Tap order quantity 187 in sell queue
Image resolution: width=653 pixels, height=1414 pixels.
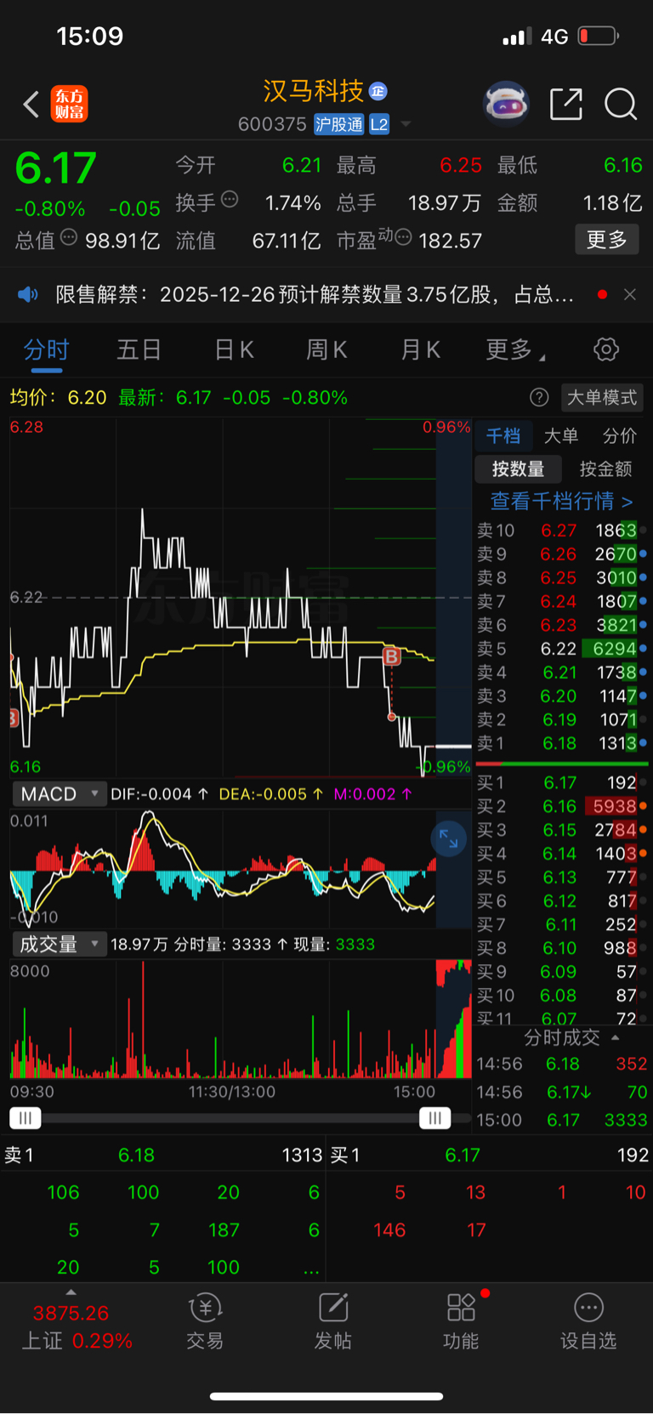pyautogui.click(x=224, y=1229)
